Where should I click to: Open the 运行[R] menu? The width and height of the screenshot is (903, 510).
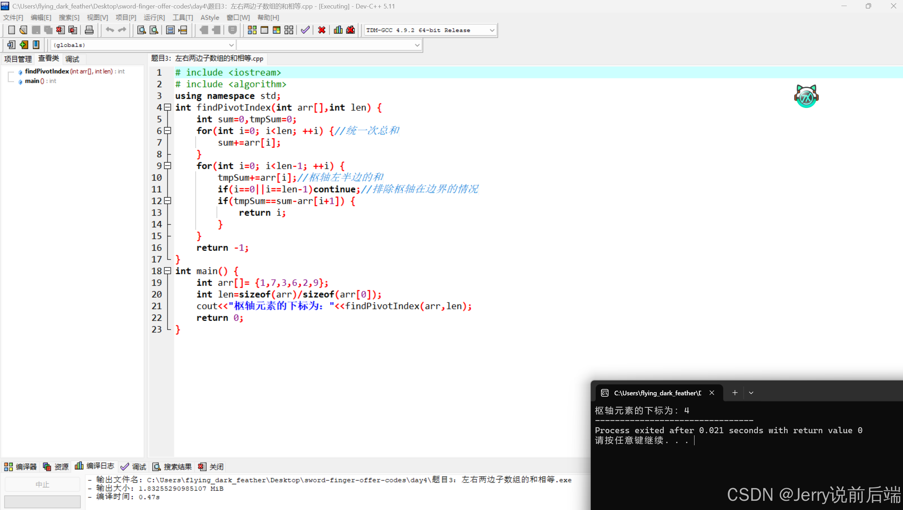(x=154, y=17)
